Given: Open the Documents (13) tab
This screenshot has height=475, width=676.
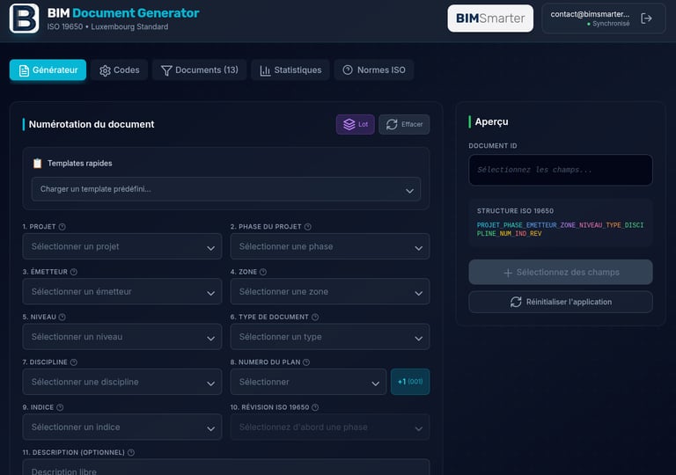Looking at the screenshot, I should (199, 69).
